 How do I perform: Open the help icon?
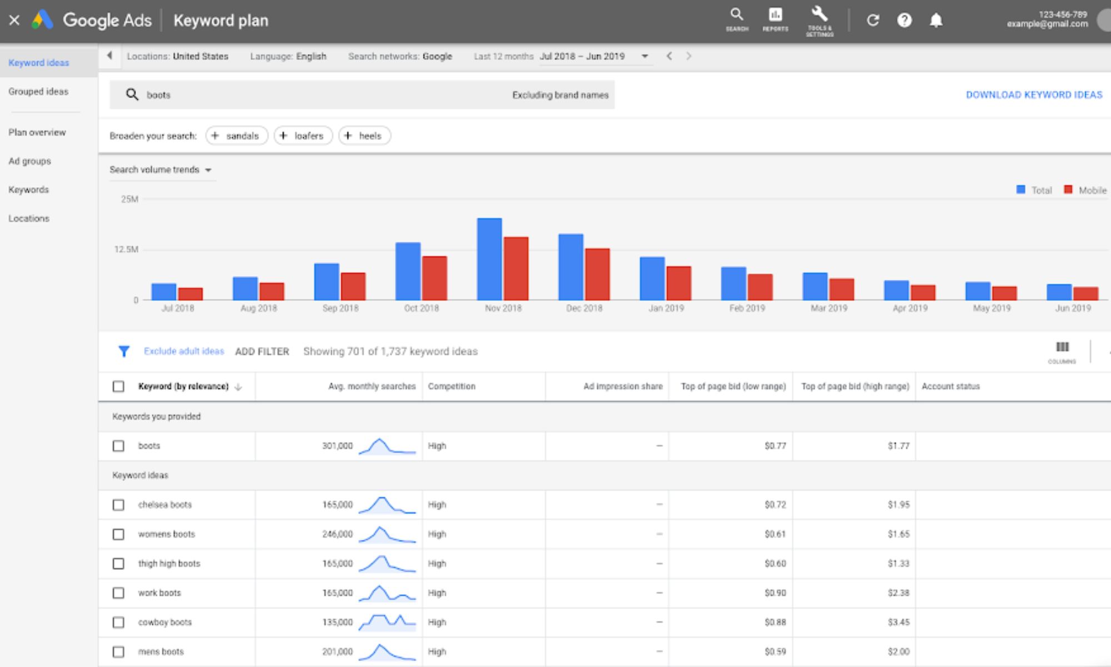(x=904, y=19)
